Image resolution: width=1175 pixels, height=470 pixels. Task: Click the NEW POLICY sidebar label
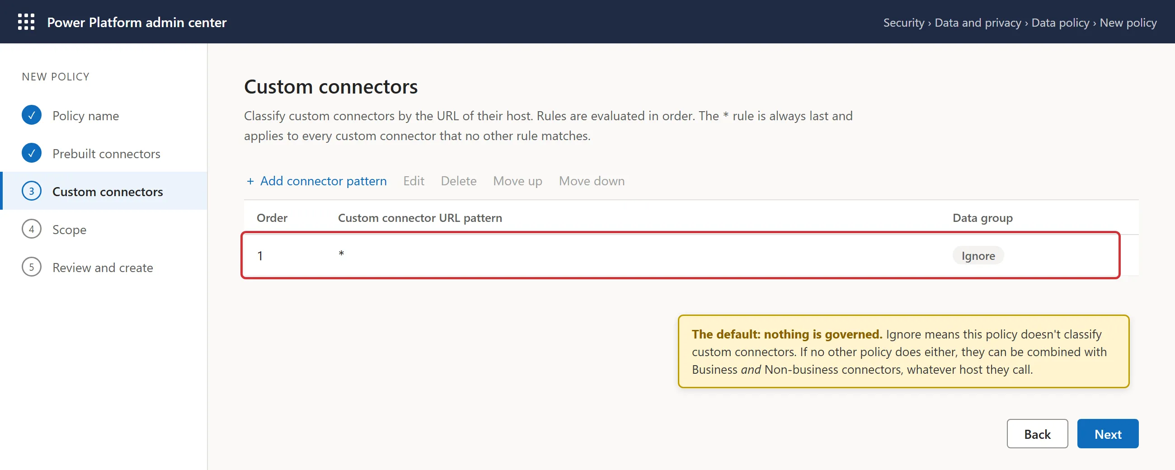(x=56, y=76)
